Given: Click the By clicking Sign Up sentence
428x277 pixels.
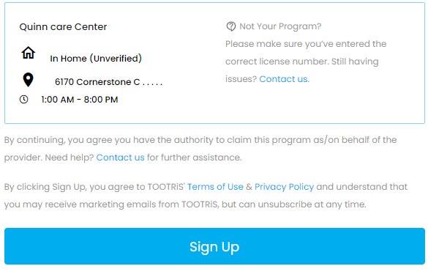Looking at the screenshot, I should (206, 196).
